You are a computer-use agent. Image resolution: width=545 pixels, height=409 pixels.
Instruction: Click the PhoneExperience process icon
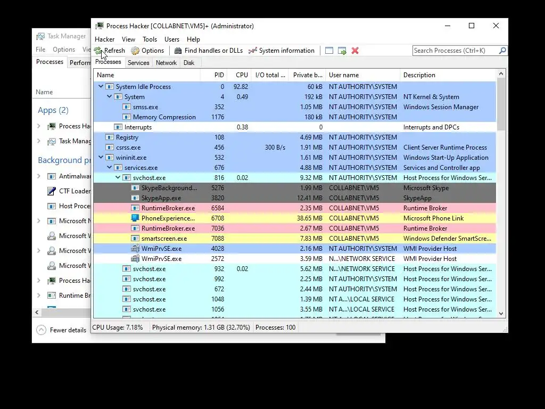[135, 218]
